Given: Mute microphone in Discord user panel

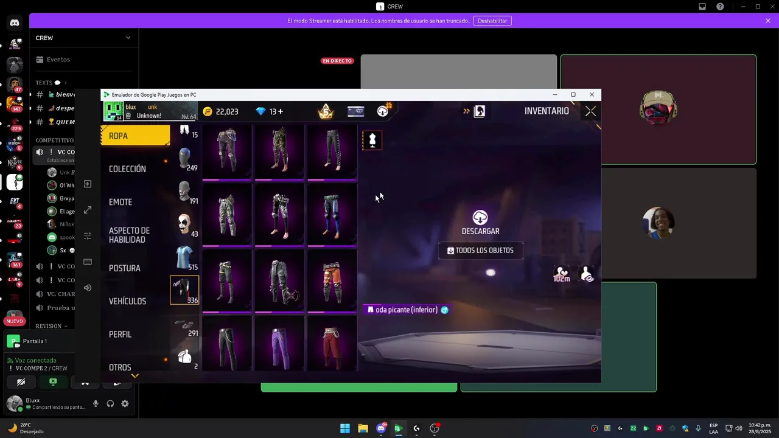Looking at the screenshot, I should coord(96,404).
